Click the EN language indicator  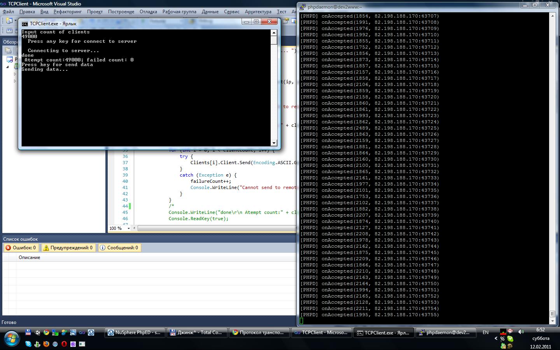485,332
